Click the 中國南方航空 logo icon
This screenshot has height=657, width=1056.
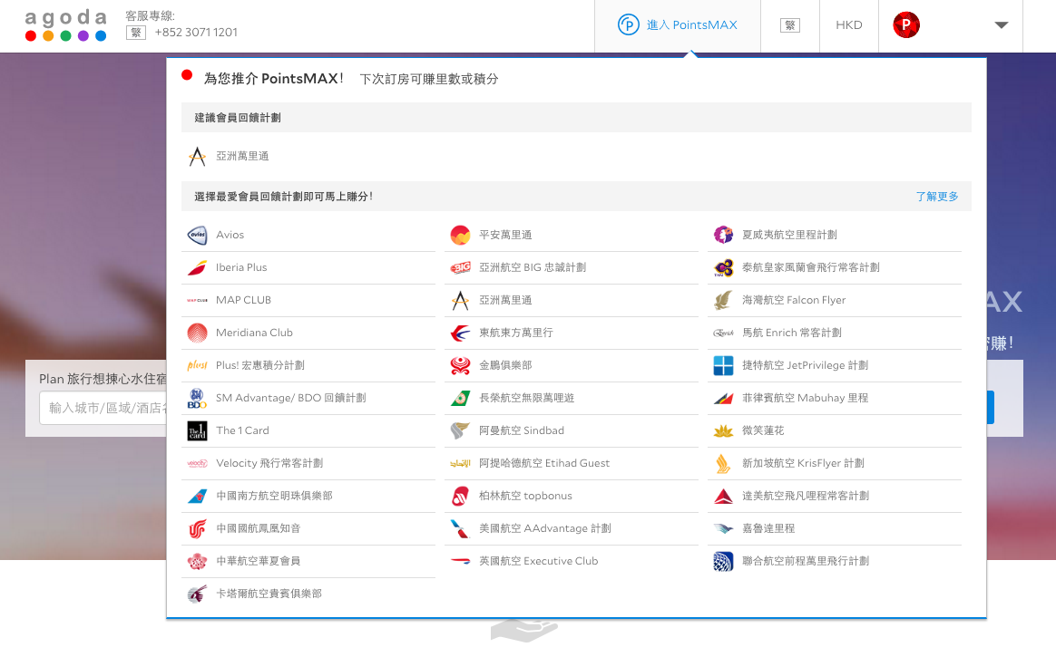[x=198, y=497]
